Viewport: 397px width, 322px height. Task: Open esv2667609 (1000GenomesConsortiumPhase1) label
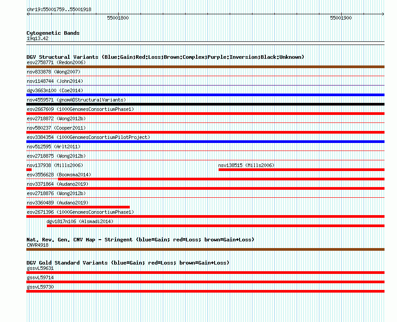[80, 109]
